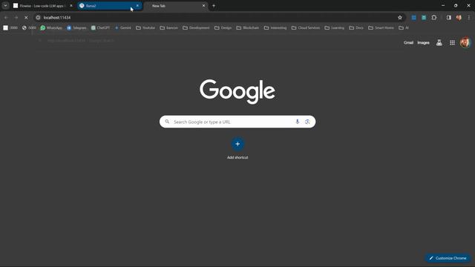Search by image with Google Lens icon
475x267 pixels.
(307, 122)
